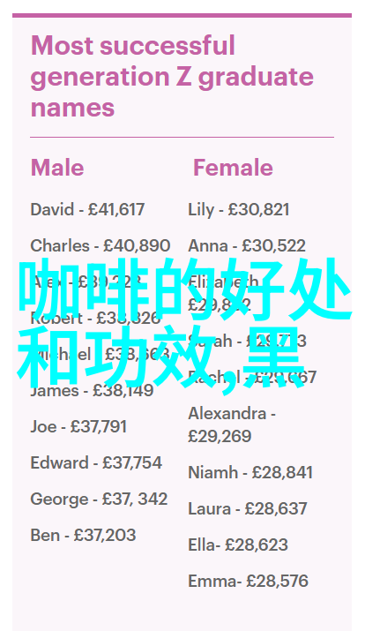This screenshot has height=631, width=365.
Task: Click the Joe - £37,791 entry
Action: click(x=78, y=426)
